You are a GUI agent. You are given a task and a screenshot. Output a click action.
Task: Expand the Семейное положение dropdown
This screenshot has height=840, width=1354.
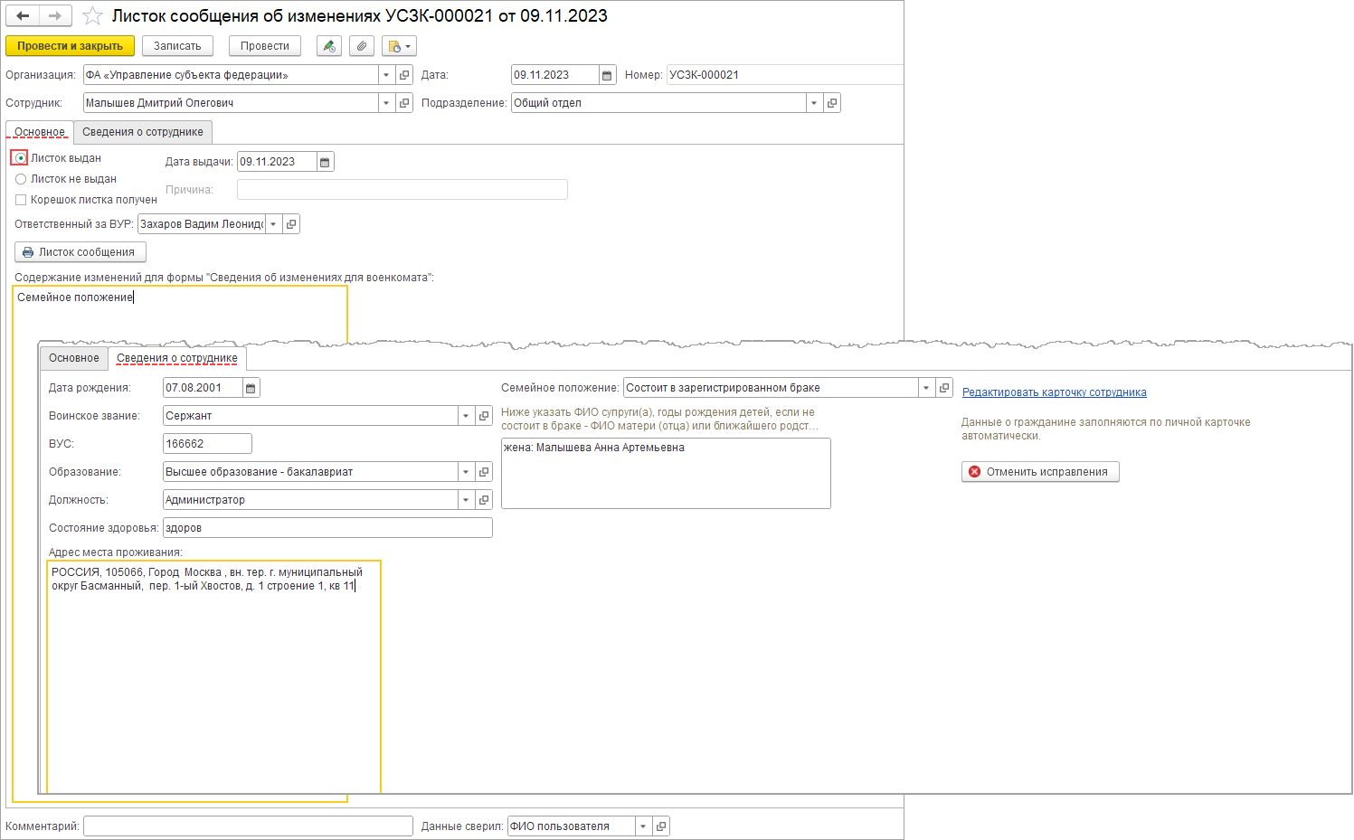point(926,388)
